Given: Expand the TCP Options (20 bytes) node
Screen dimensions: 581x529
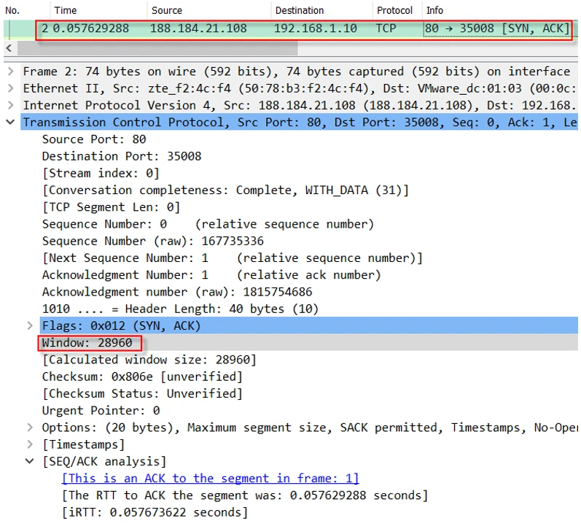Looking at the screenshot, I should [x=30, y=428].
